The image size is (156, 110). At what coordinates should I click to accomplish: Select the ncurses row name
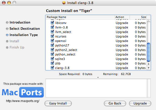(x=61, y=36)
